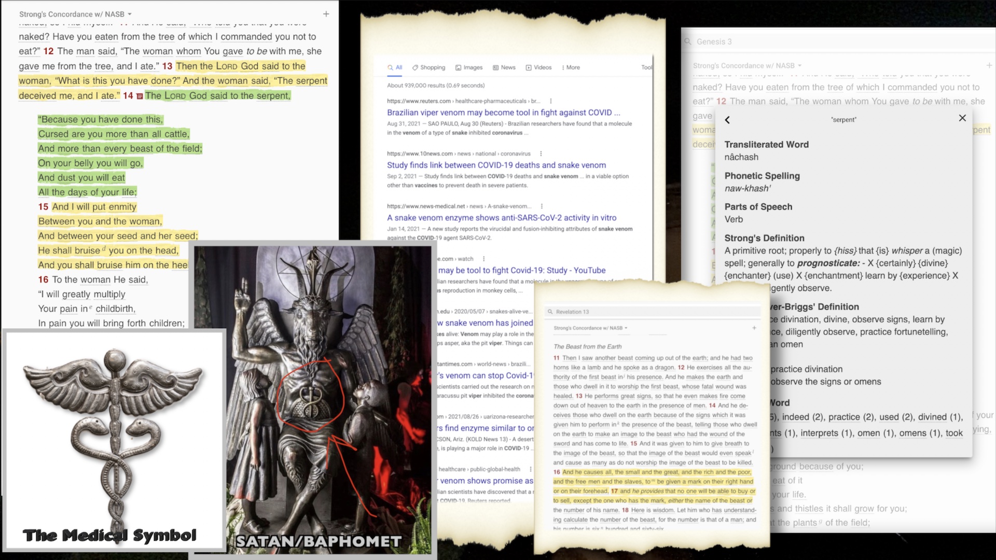Open Brazilian viper venom Reuters link
996x560 pixels.
pyautogui.click(x=503, y=113)
